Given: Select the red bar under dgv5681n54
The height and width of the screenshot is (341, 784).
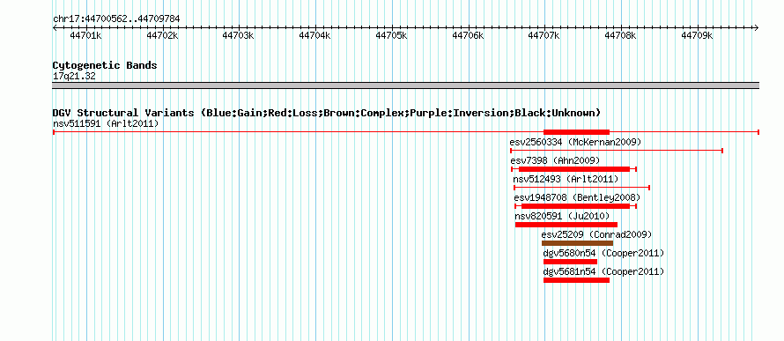Looking at the screenshot, I should [576, 280].
